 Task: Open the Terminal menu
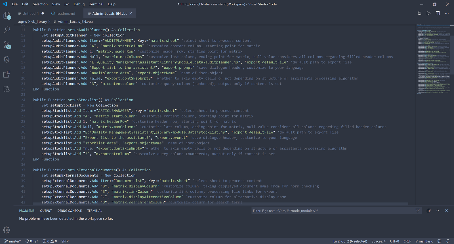tap(96, 4)
